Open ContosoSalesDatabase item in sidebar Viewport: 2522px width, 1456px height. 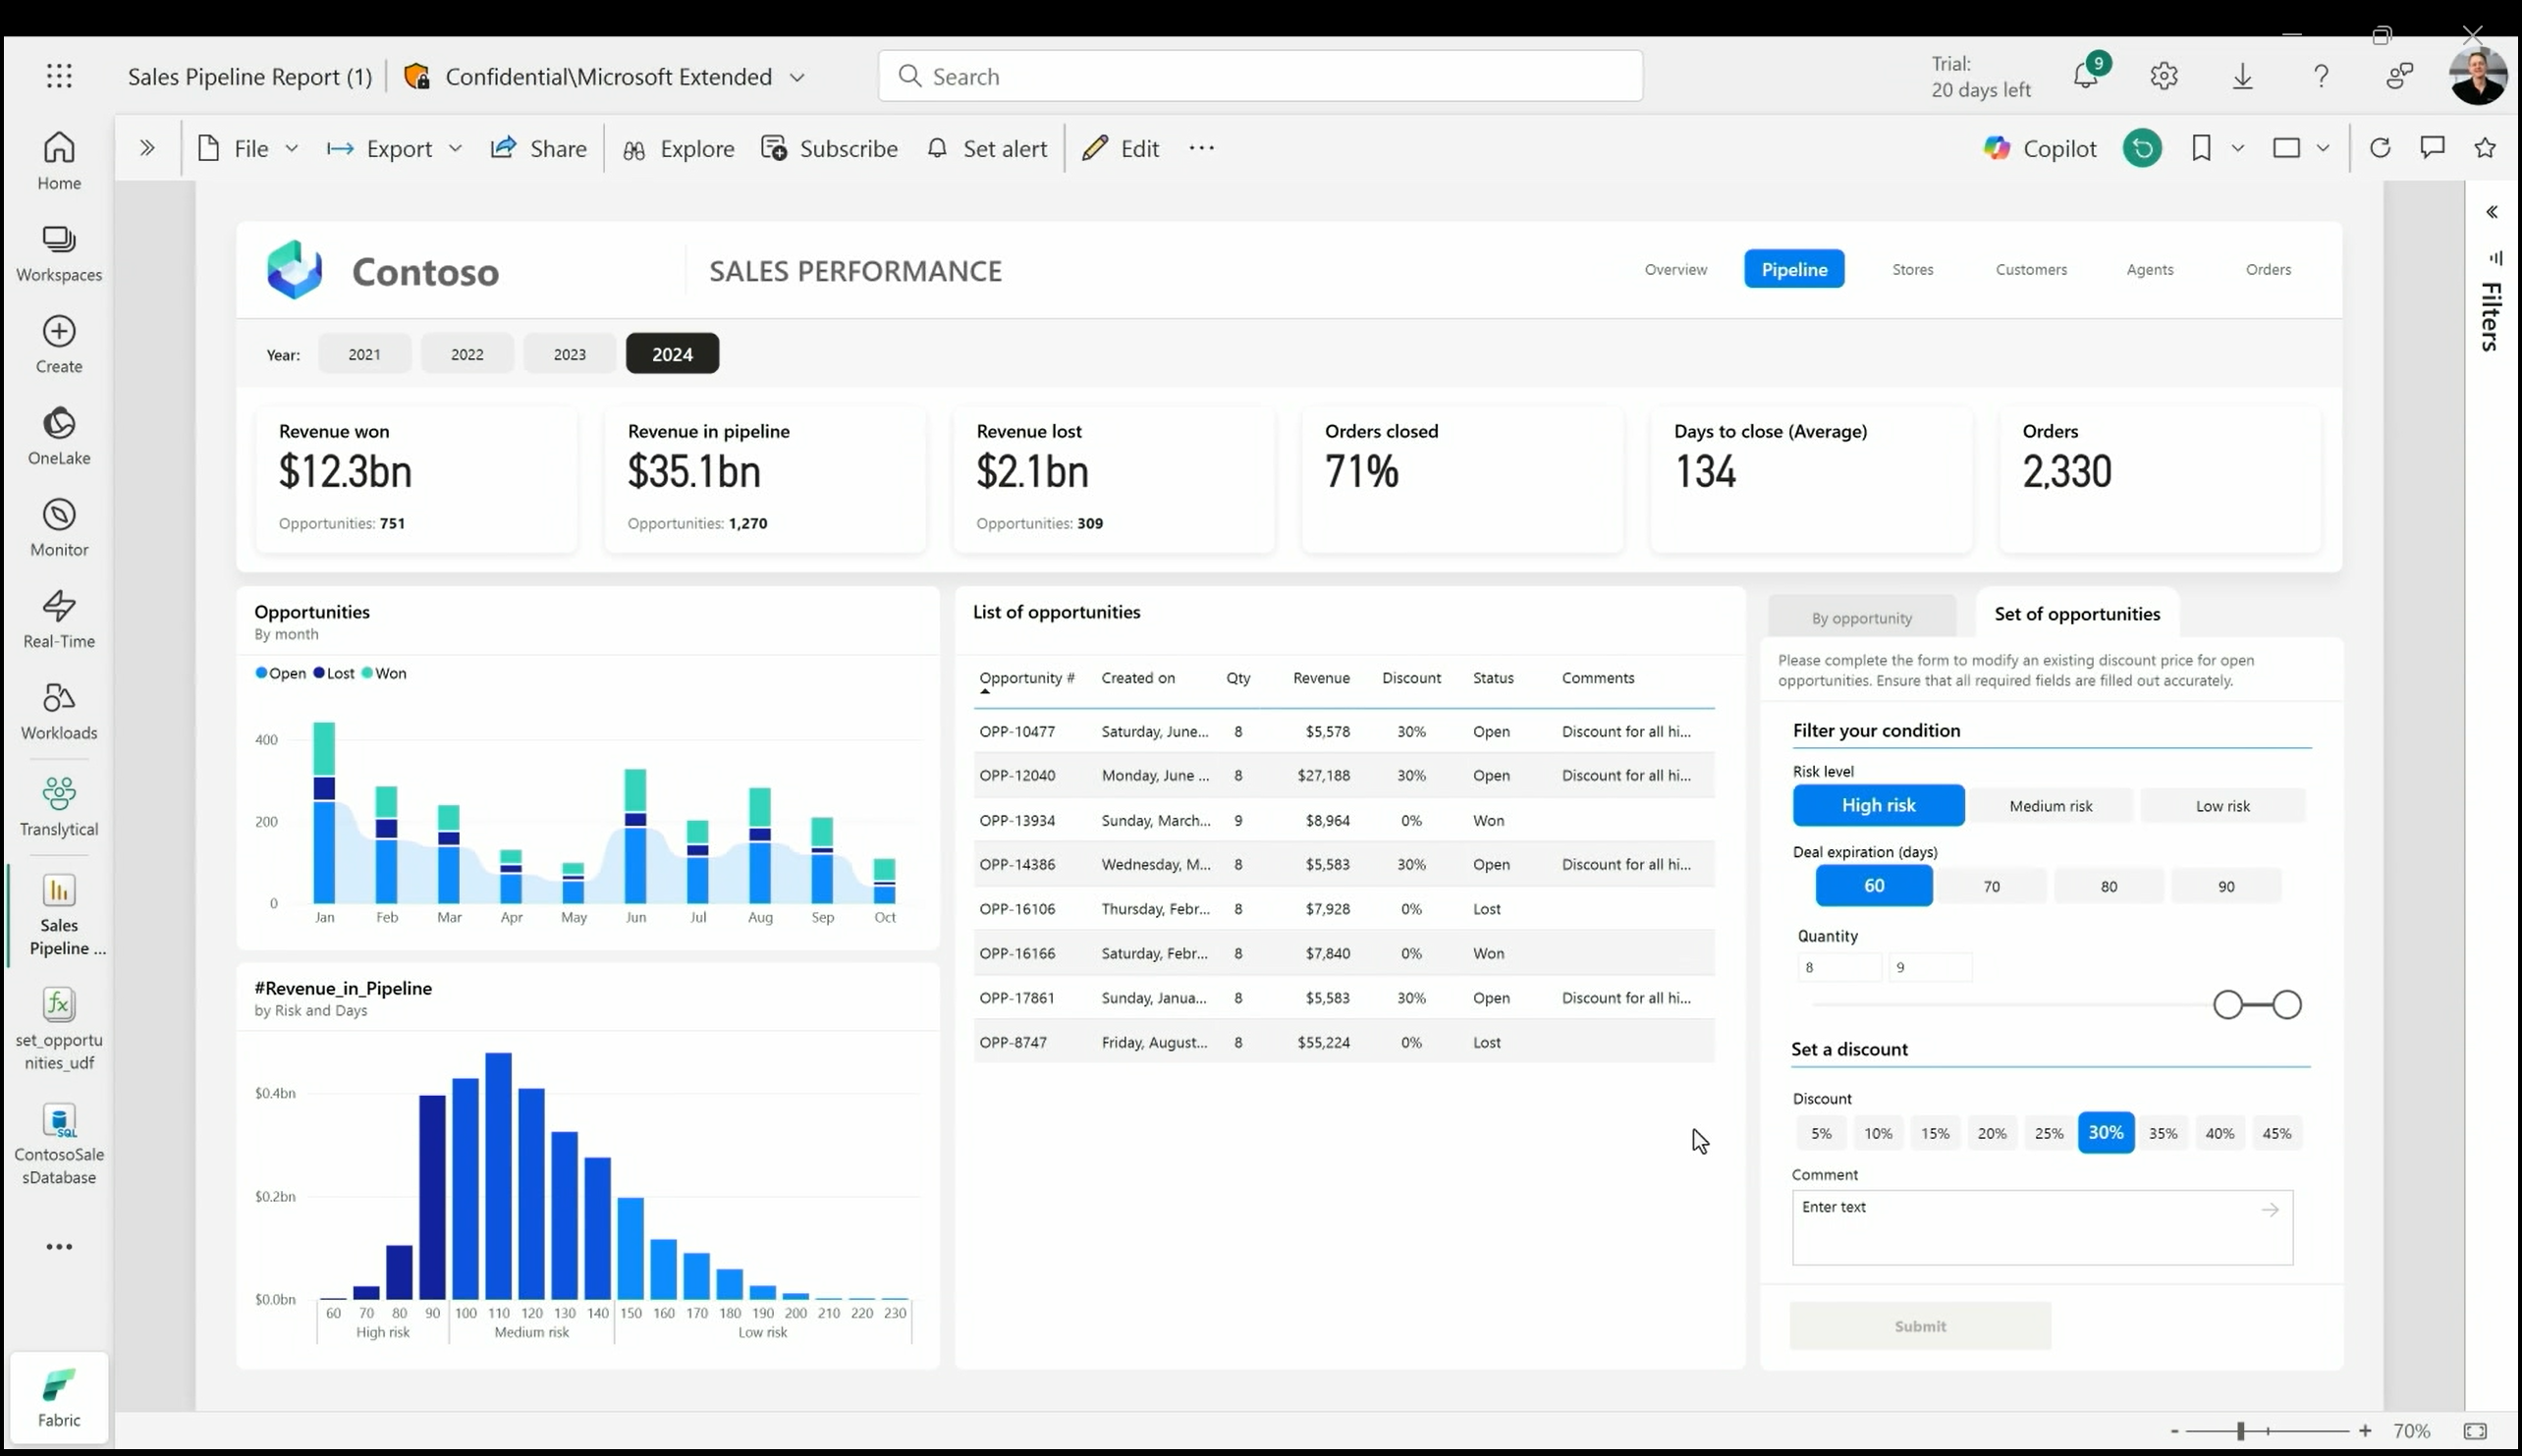pos(59,1144)
